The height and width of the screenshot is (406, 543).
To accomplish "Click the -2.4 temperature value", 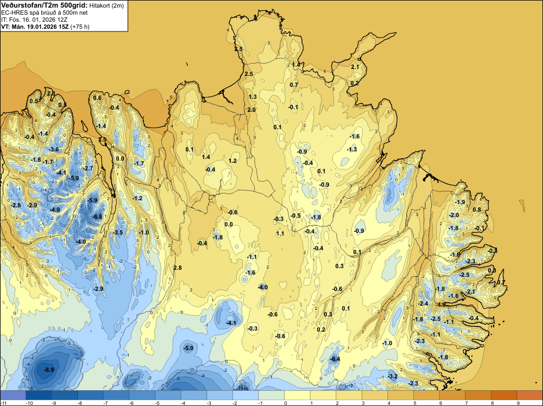I will pos(423,303).
